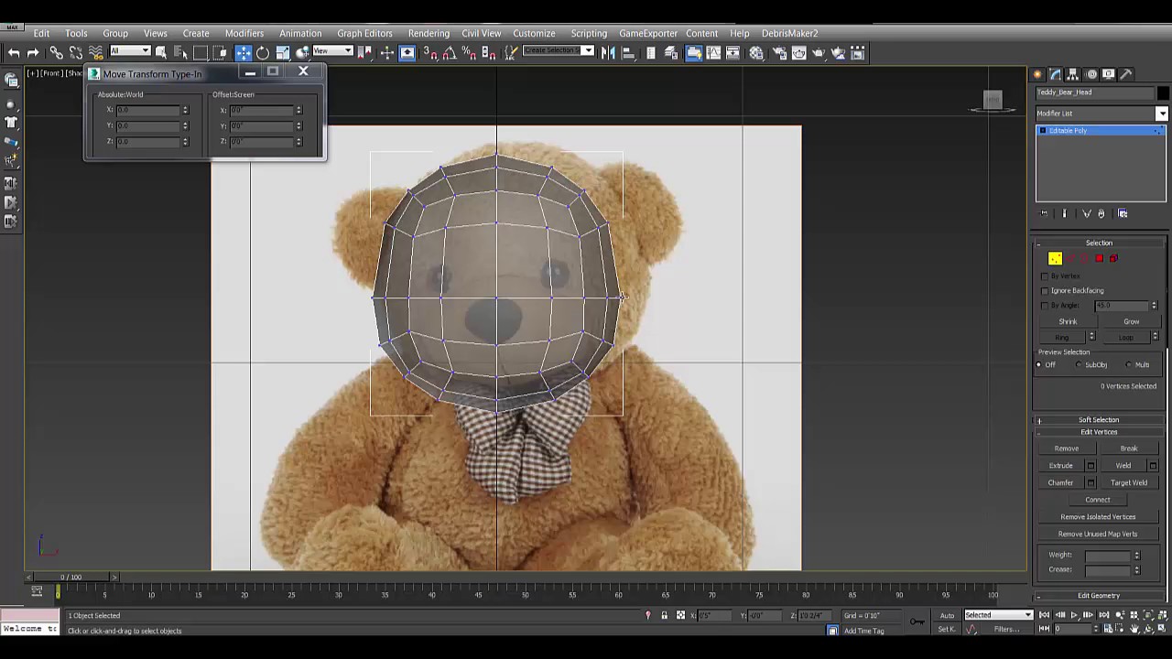Open the Modifier List dropdown

pyautogui.click(x=1101, y=113)
